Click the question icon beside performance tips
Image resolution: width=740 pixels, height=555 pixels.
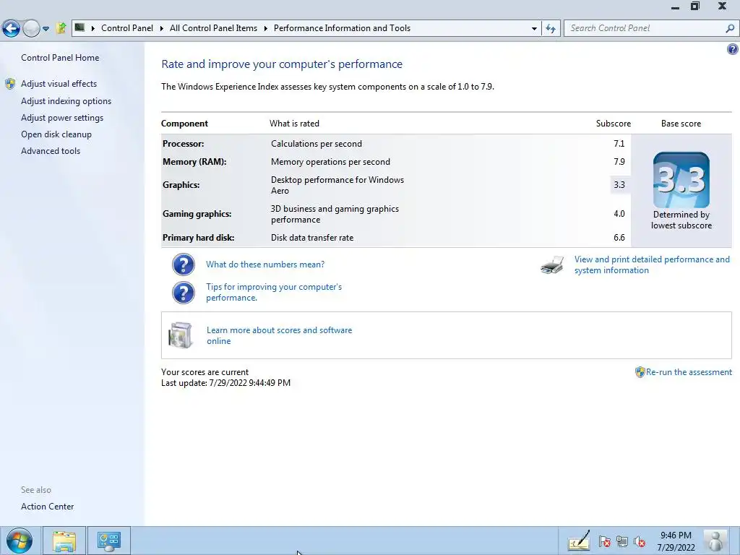click(183, 293)
